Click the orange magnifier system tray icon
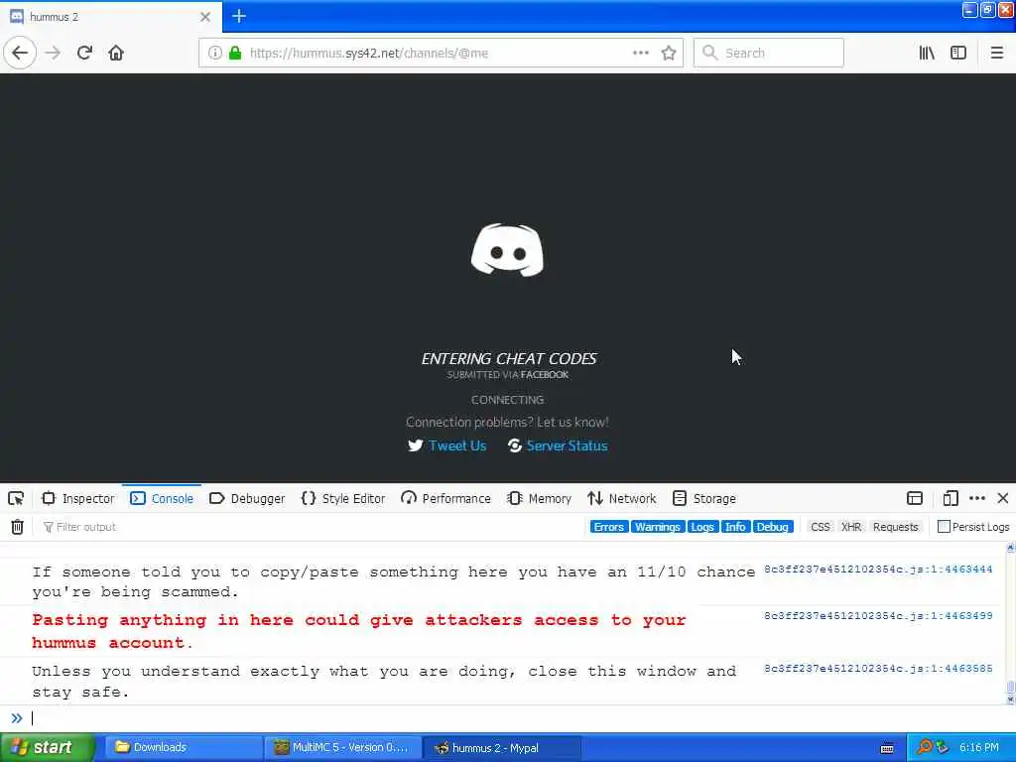The height and width of the screenshot is (762, 1016). coord(924,747)
